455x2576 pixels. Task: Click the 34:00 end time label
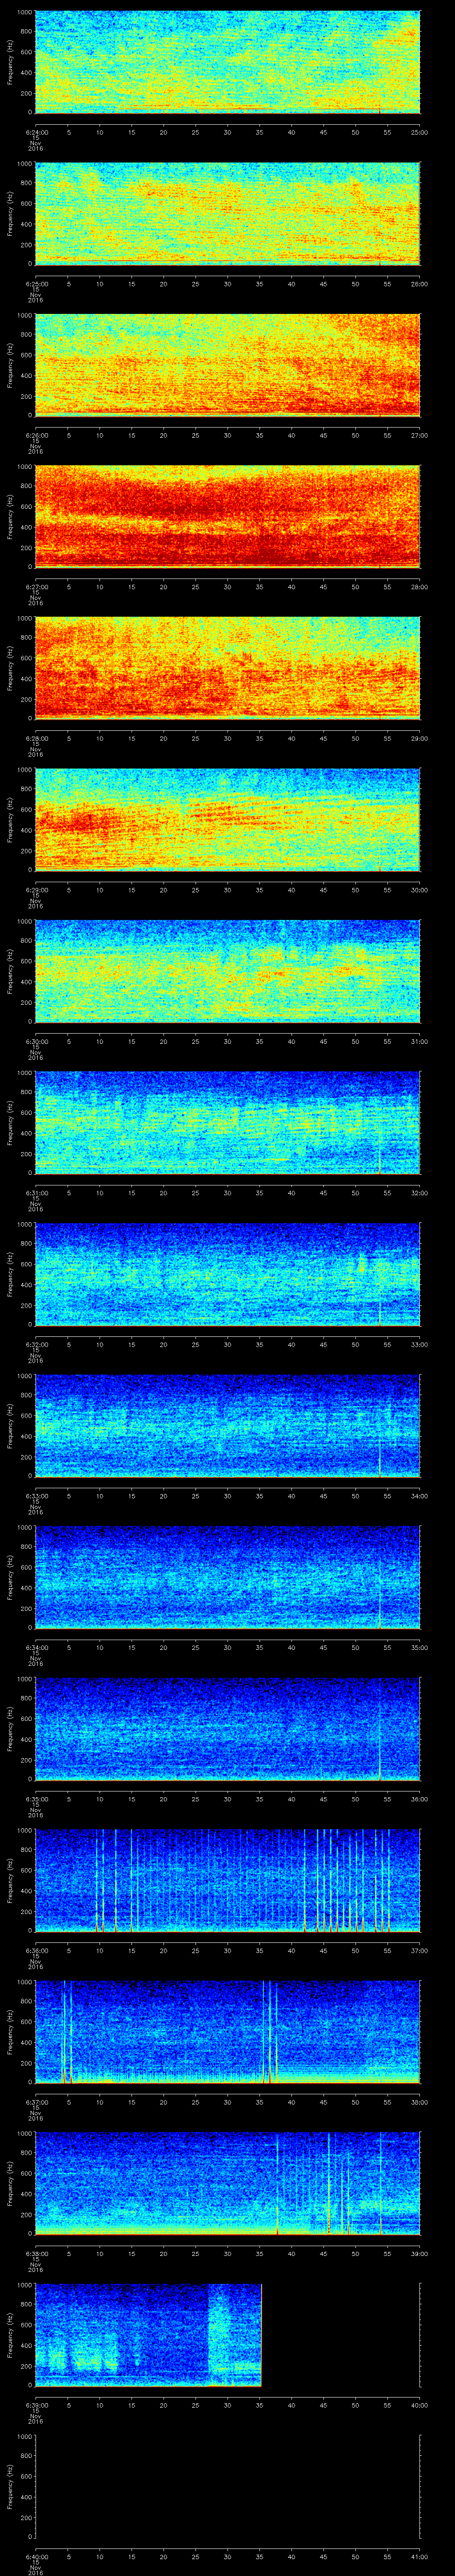(419, 1496)
